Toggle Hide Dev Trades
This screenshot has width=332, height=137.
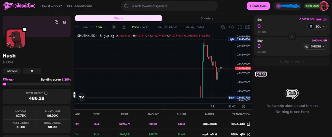tap(166, 27)
